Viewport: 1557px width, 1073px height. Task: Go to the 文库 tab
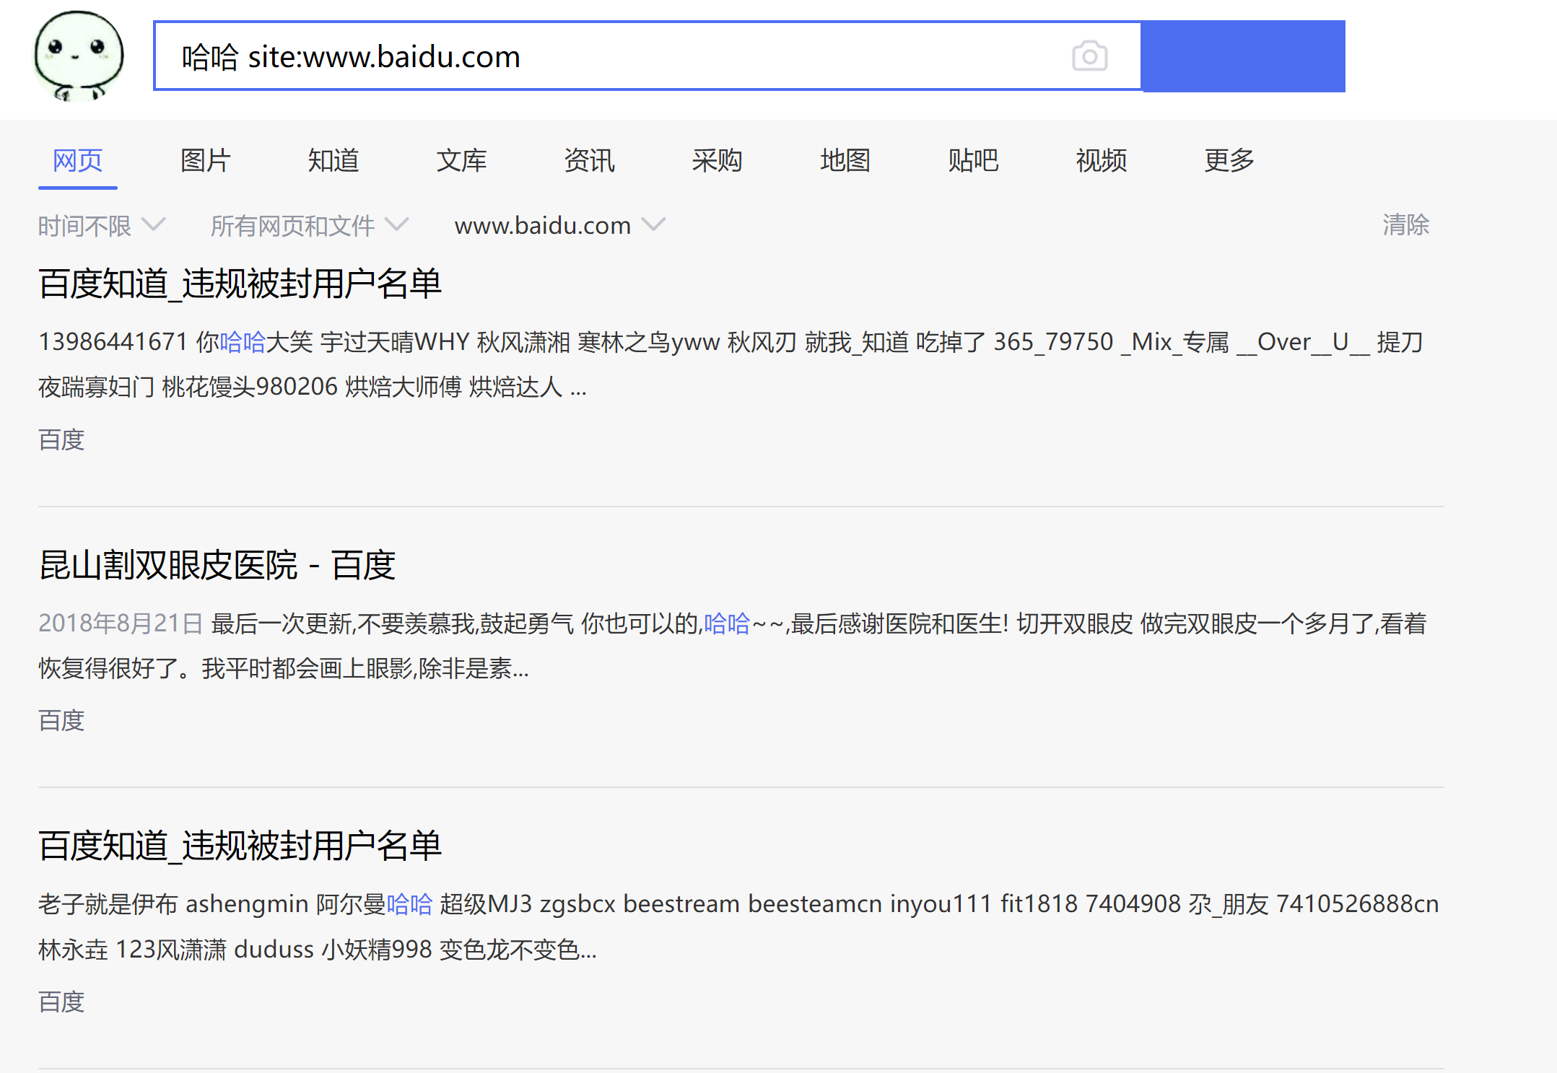pos(461,160)
